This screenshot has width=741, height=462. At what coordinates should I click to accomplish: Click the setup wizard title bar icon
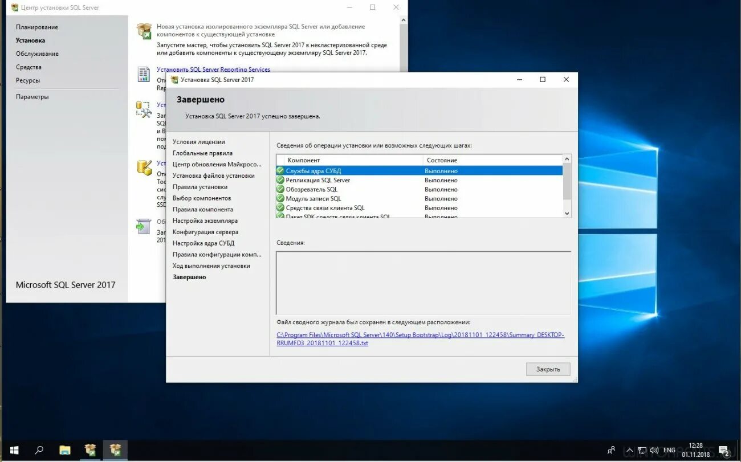174,80
